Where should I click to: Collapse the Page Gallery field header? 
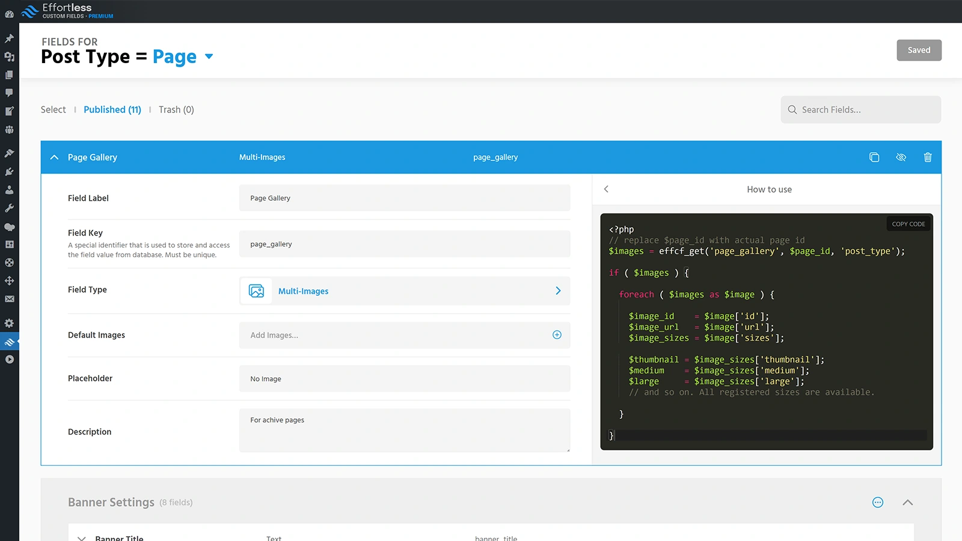pyautogui.click(x=54, y=157)
